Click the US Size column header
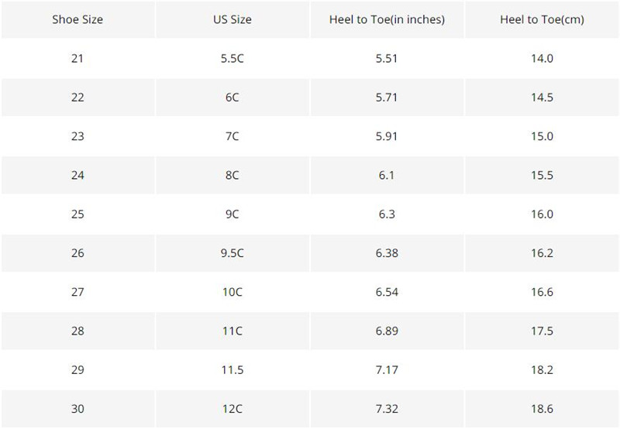 coord(232,19)
